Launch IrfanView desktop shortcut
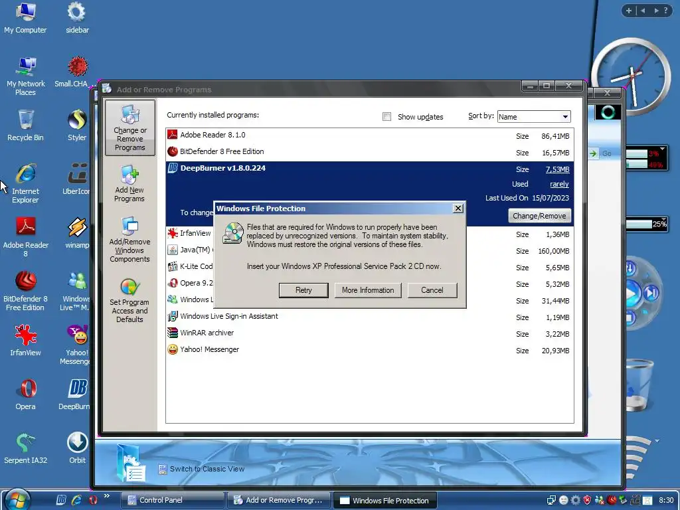Screen dimensions: 680x510 [26, 341]
